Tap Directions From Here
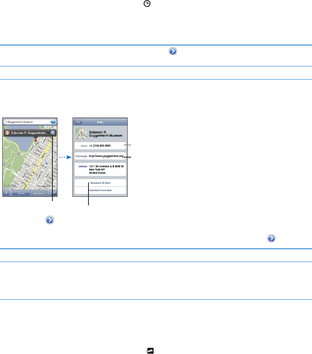Viewport: 312px width, 354px height. point(100,190)
